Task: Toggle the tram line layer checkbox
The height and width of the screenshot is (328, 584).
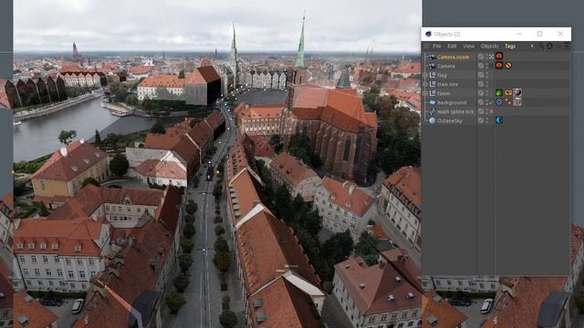Action: coord(481,84)
